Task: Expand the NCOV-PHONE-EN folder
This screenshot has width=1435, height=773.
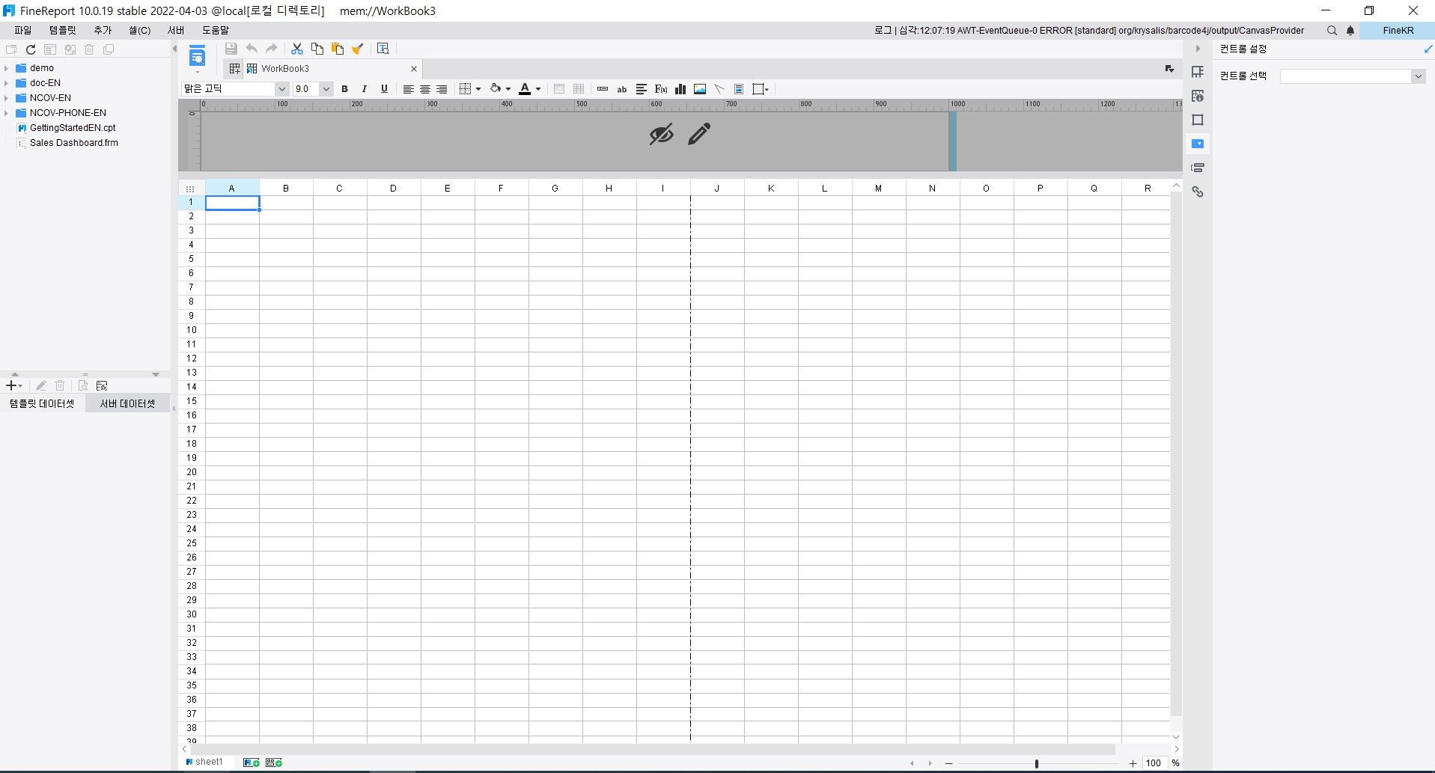Action: 6,113
